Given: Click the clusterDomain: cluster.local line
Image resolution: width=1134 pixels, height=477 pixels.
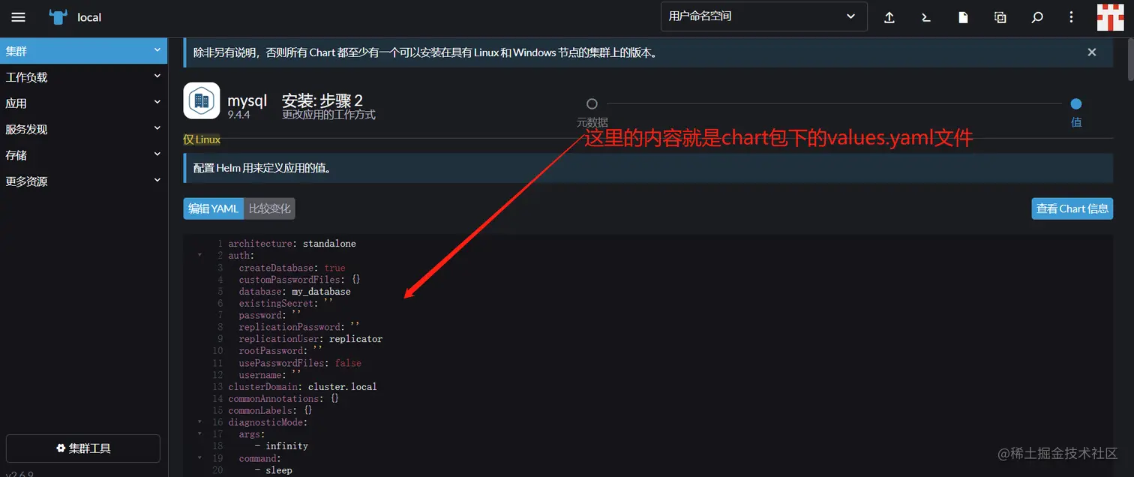Looking at the screenshot, I should [x=303, y=387].
